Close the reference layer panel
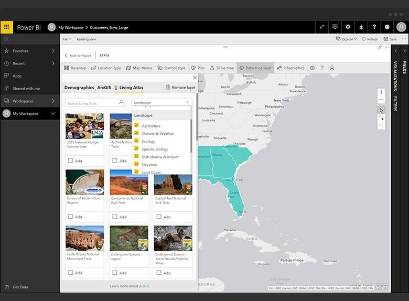 coord(195,78)
